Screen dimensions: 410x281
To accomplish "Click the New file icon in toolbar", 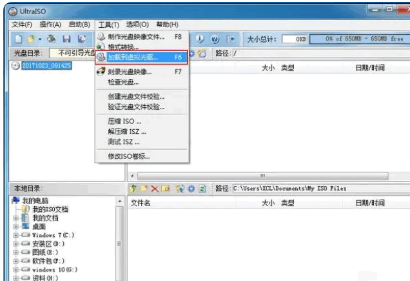I will [18, 39].
